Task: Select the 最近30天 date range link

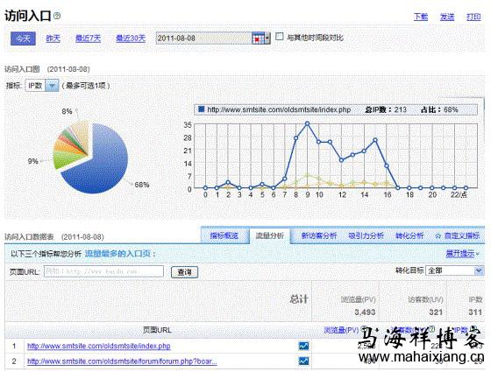Action: click(131, 39)
